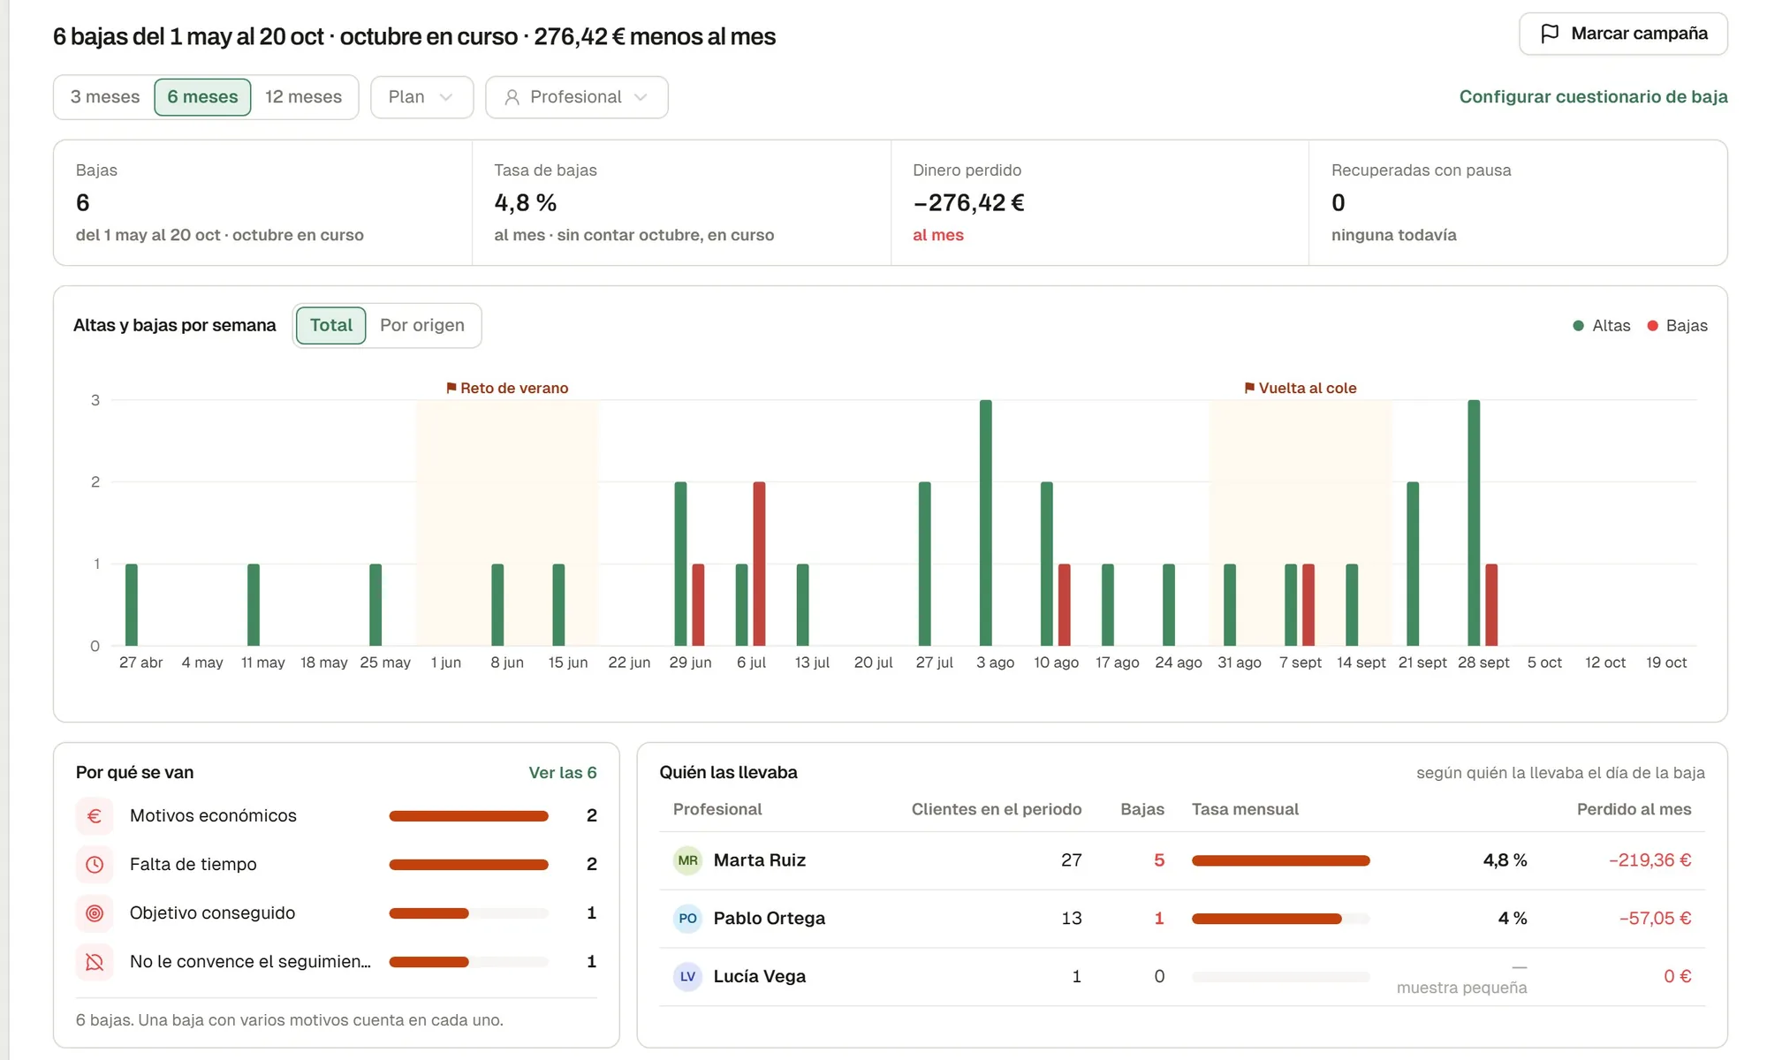This screenshot has width=1767, height=1060.
Task: Select the 3 meses period
Action: coord(105,97)
